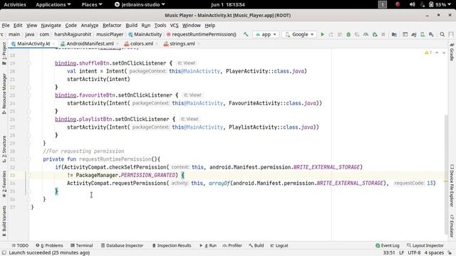Image resolution: width=456 pixels, height=256 pixels.
Task: Open the TODO tool window
Action: 20,245
